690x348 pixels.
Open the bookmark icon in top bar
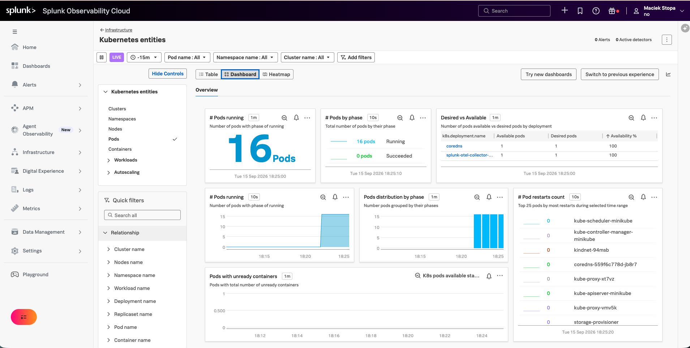[580, 11]
